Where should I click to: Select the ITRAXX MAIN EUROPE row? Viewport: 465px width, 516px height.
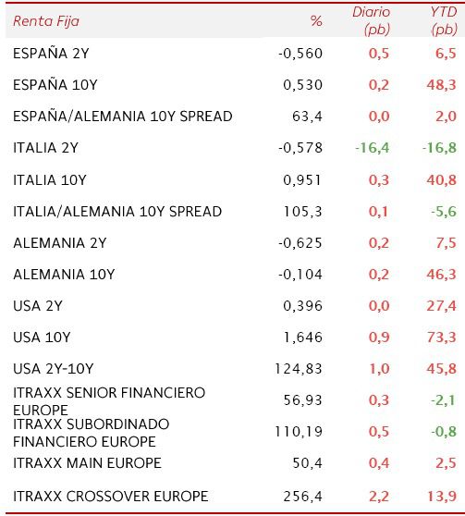coord(232,463)
